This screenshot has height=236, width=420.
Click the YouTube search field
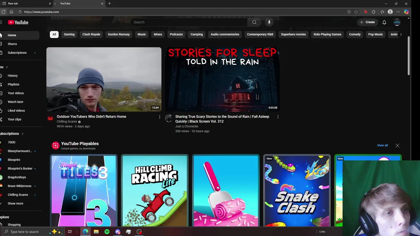190,22
